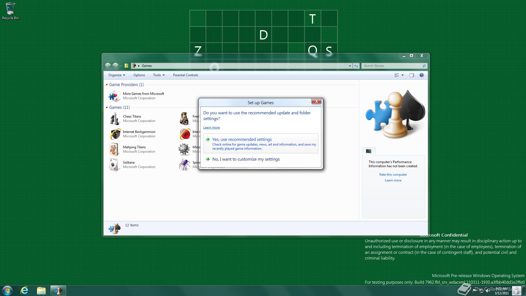Open the Chess Titans game icon
The width and height of the screenshot is (526, 296).
(x=115, y=119)
